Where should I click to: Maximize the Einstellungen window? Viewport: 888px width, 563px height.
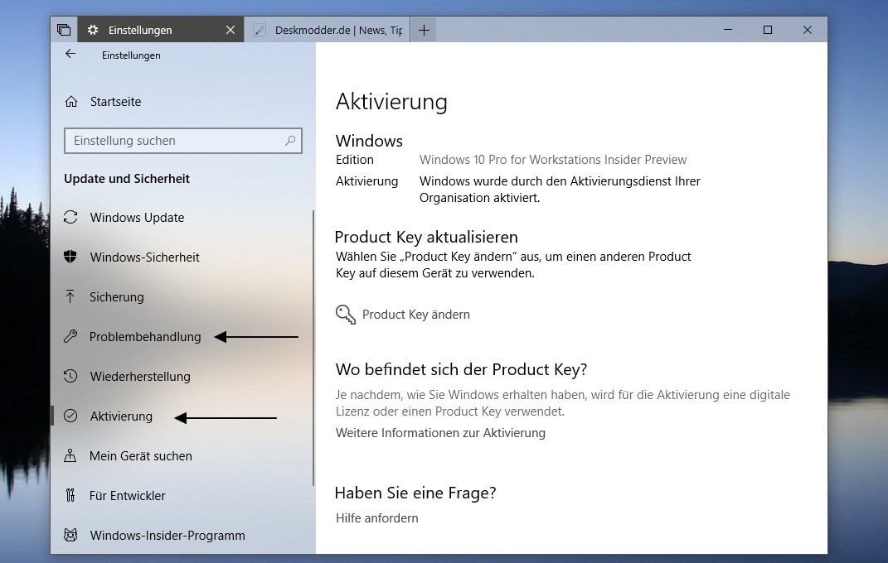768,30
